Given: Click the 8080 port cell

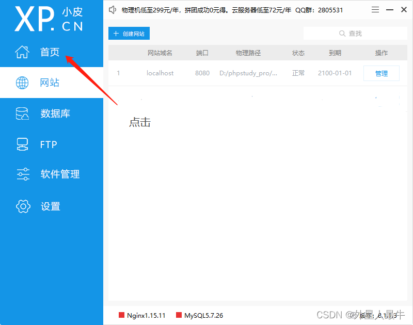Looking at the screenshot, I should tap(202, 73).
